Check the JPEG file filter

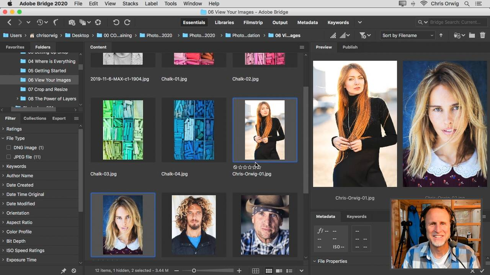(8, 157)
